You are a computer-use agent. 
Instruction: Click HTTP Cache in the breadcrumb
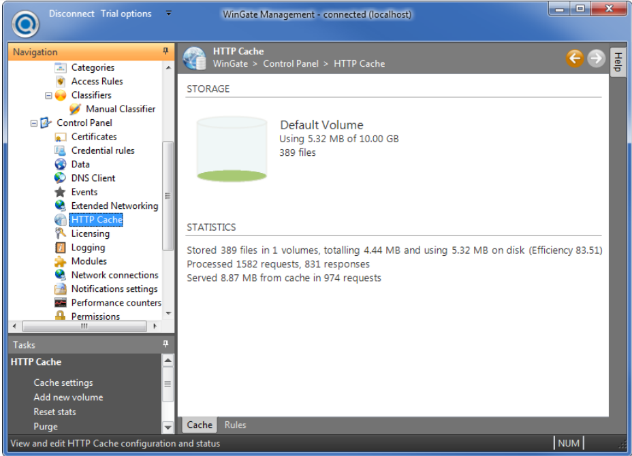click(x=359, y=64)
